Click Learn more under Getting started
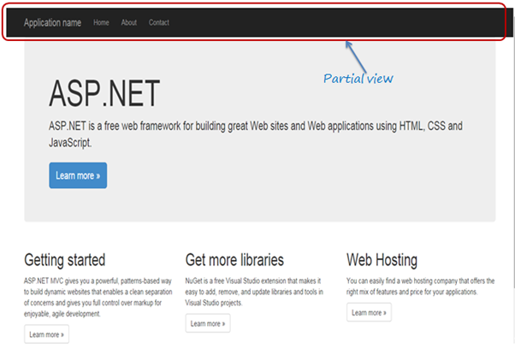515x349 pixels. click(46, 334)
